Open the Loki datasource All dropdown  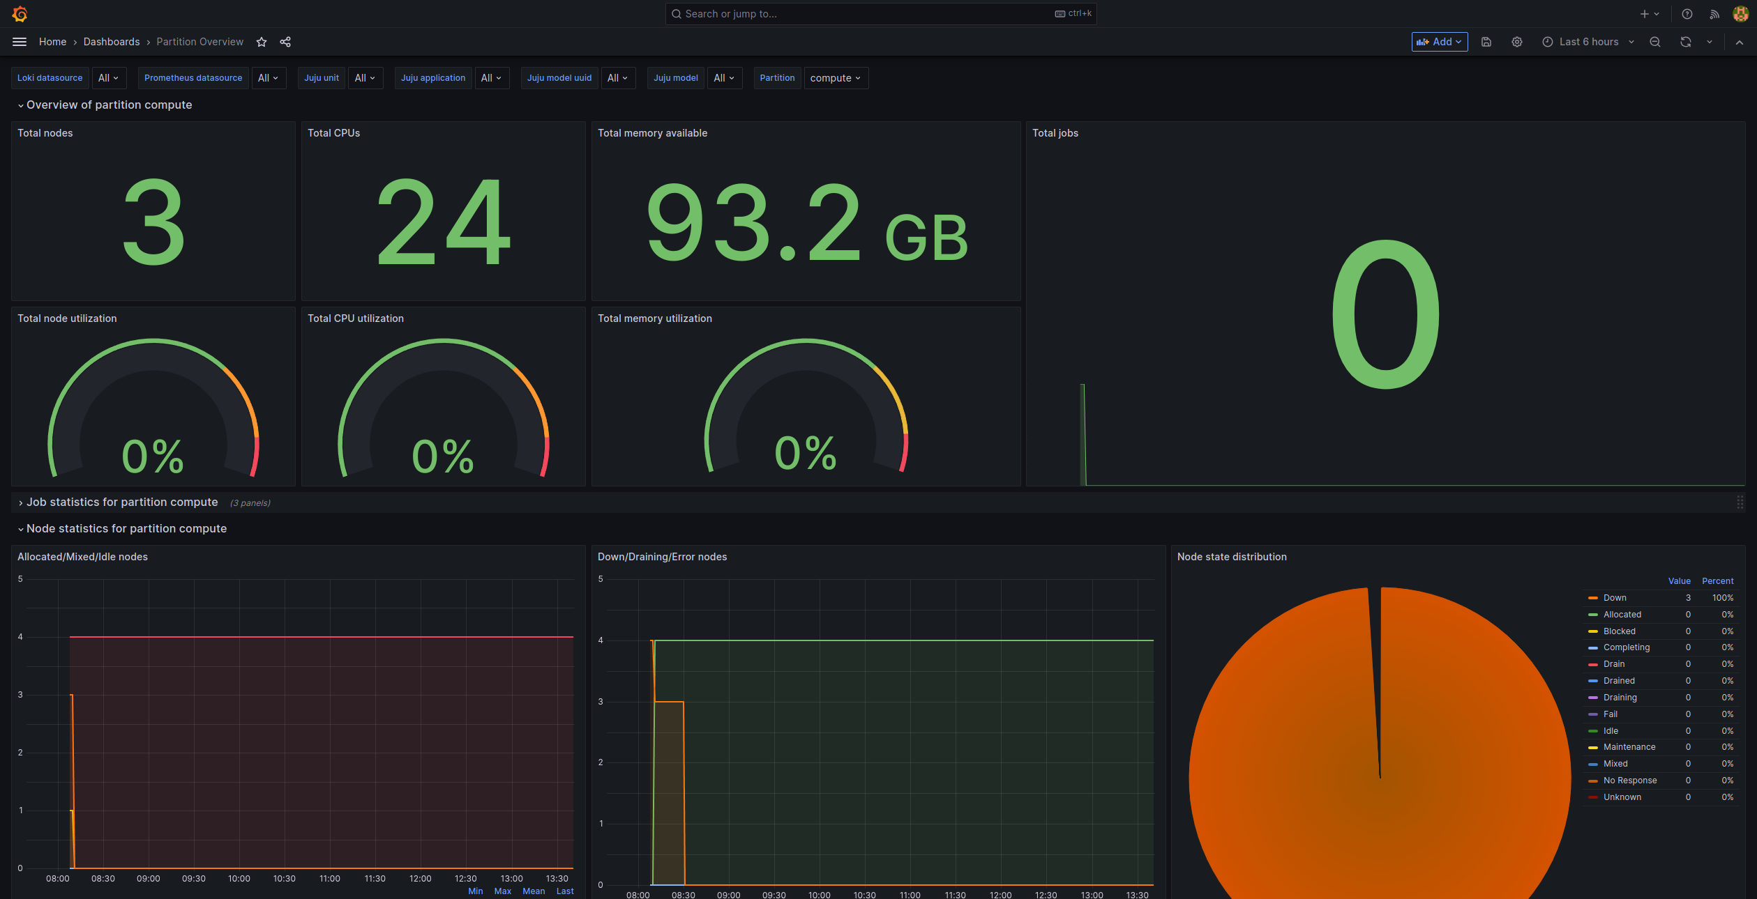pyautogui.click(x=109, y=78)
